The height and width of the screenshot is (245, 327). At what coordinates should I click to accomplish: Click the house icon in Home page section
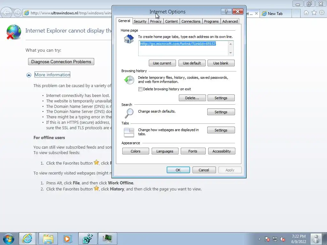(129, 39)
